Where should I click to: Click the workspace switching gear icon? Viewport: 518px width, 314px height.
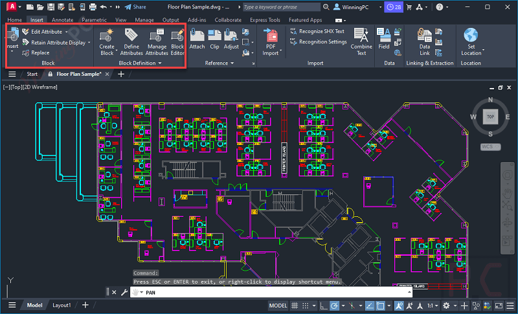[x=446, y=306]
